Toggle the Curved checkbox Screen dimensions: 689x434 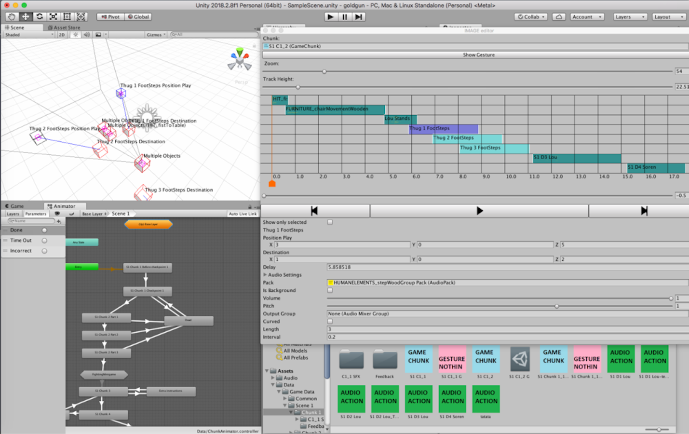coord(330,321)
